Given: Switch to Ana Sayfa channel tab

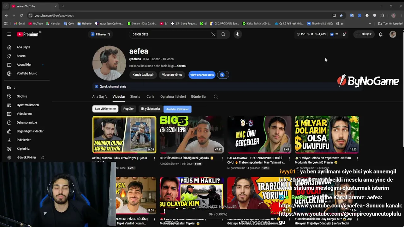Looking at the screenshot, I should (100, 97).
